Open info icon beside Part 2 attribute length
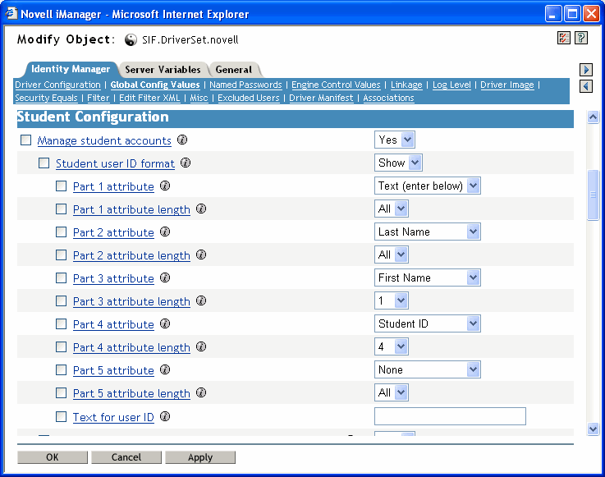This screenshot has height=477, width=605. tap(201, 255)
